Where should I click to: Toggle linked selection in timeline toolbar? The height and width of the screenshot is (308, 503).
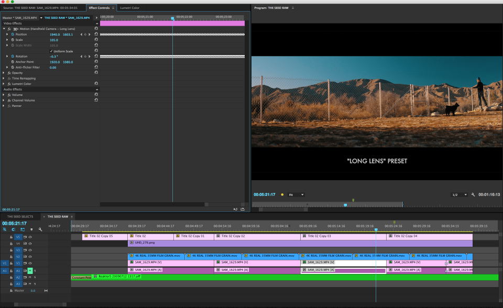tap(23, 230)
